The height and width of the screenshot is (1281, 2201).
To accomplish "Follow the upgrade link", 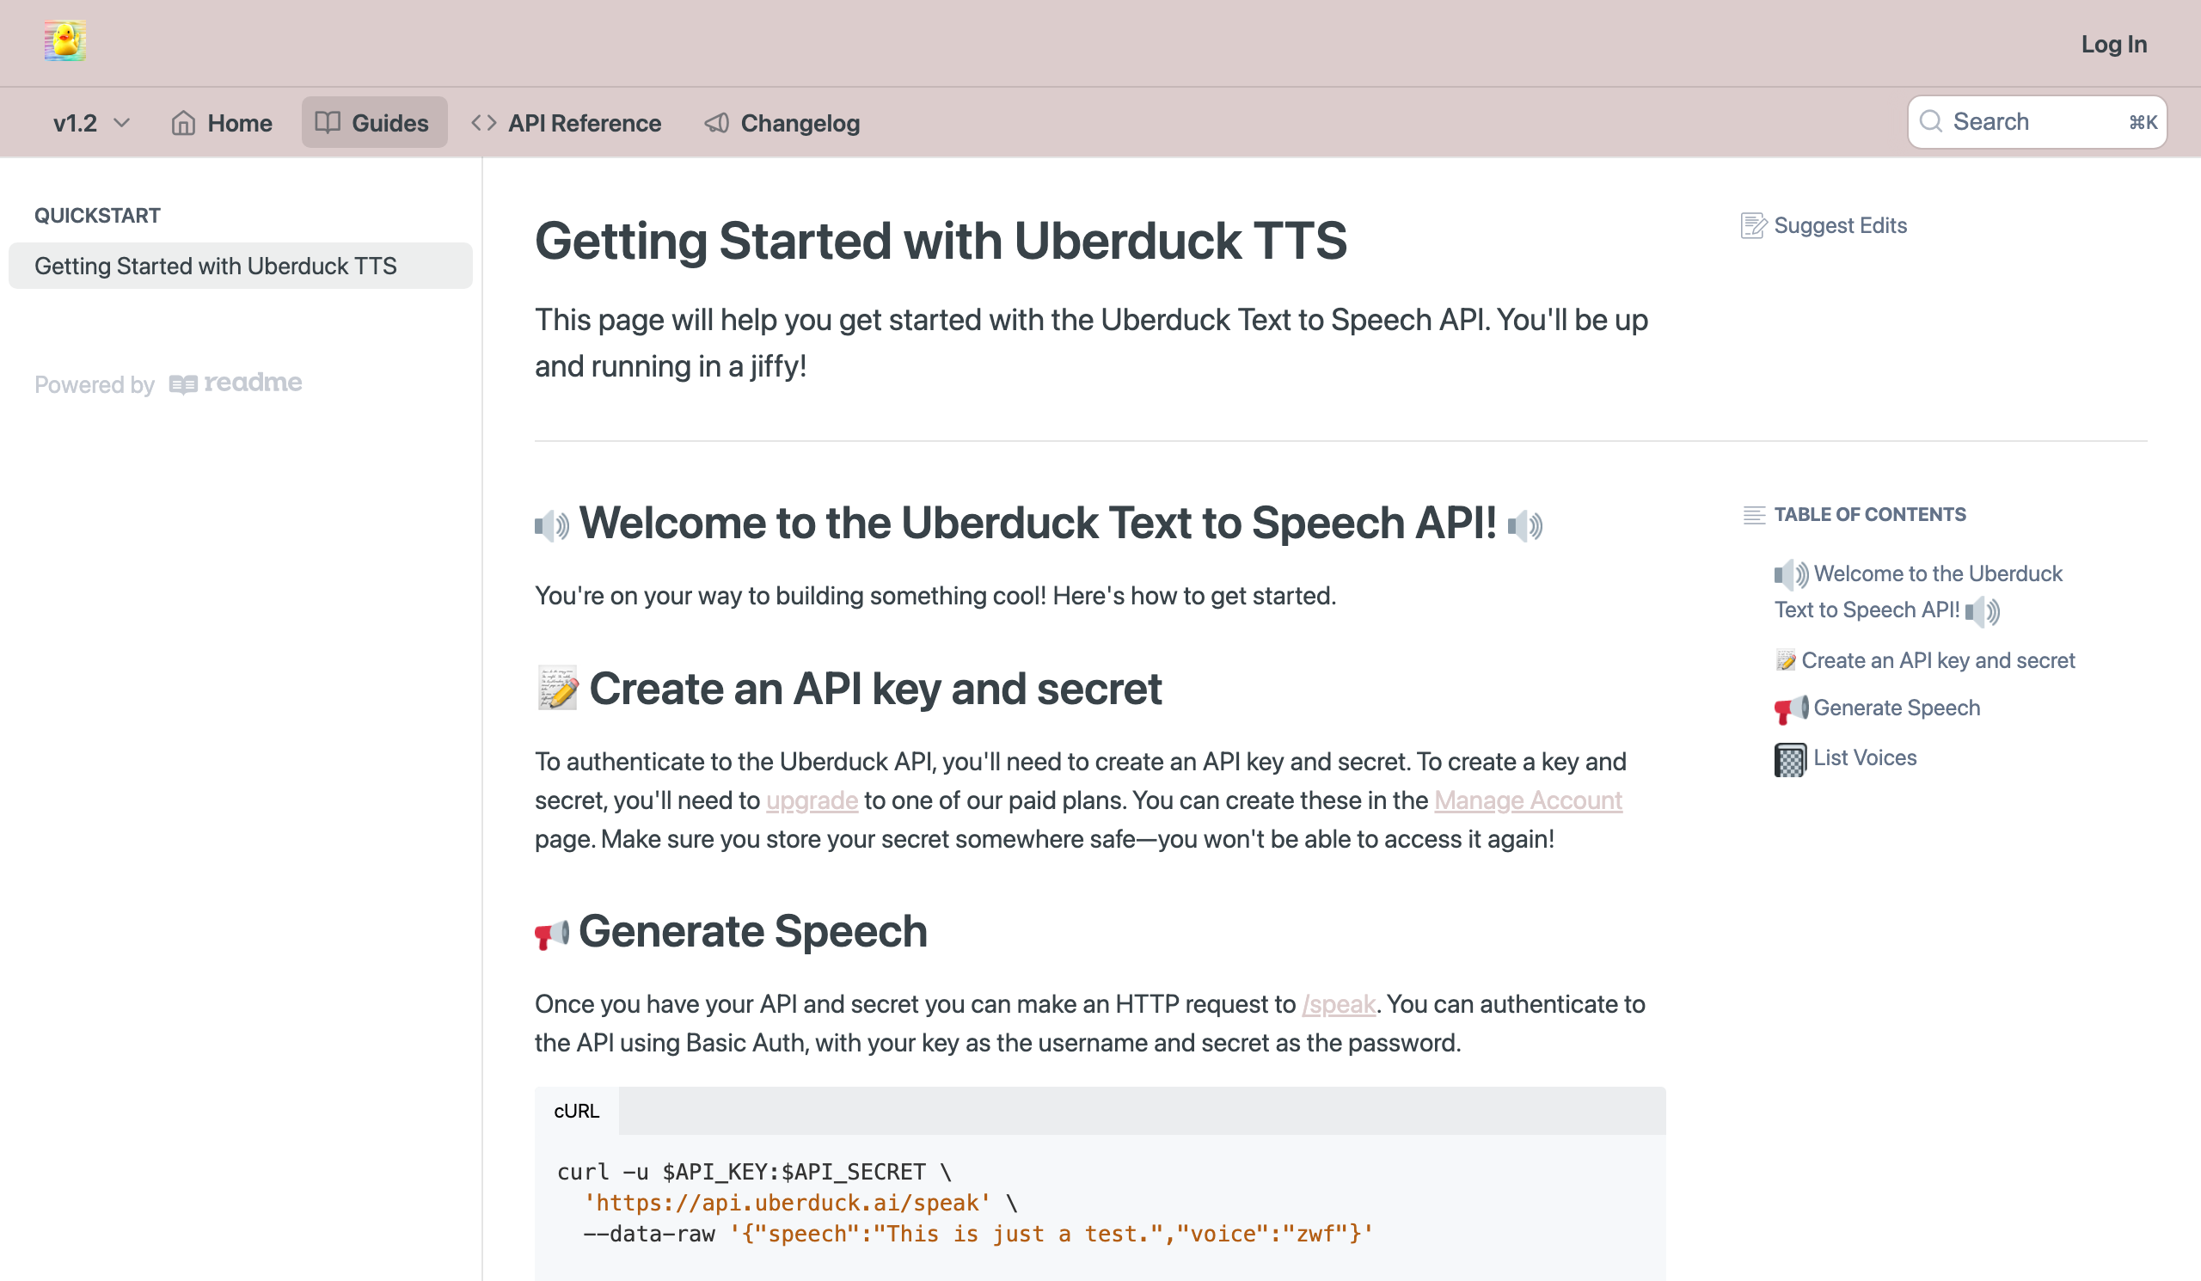I will (x=812, y=800).
